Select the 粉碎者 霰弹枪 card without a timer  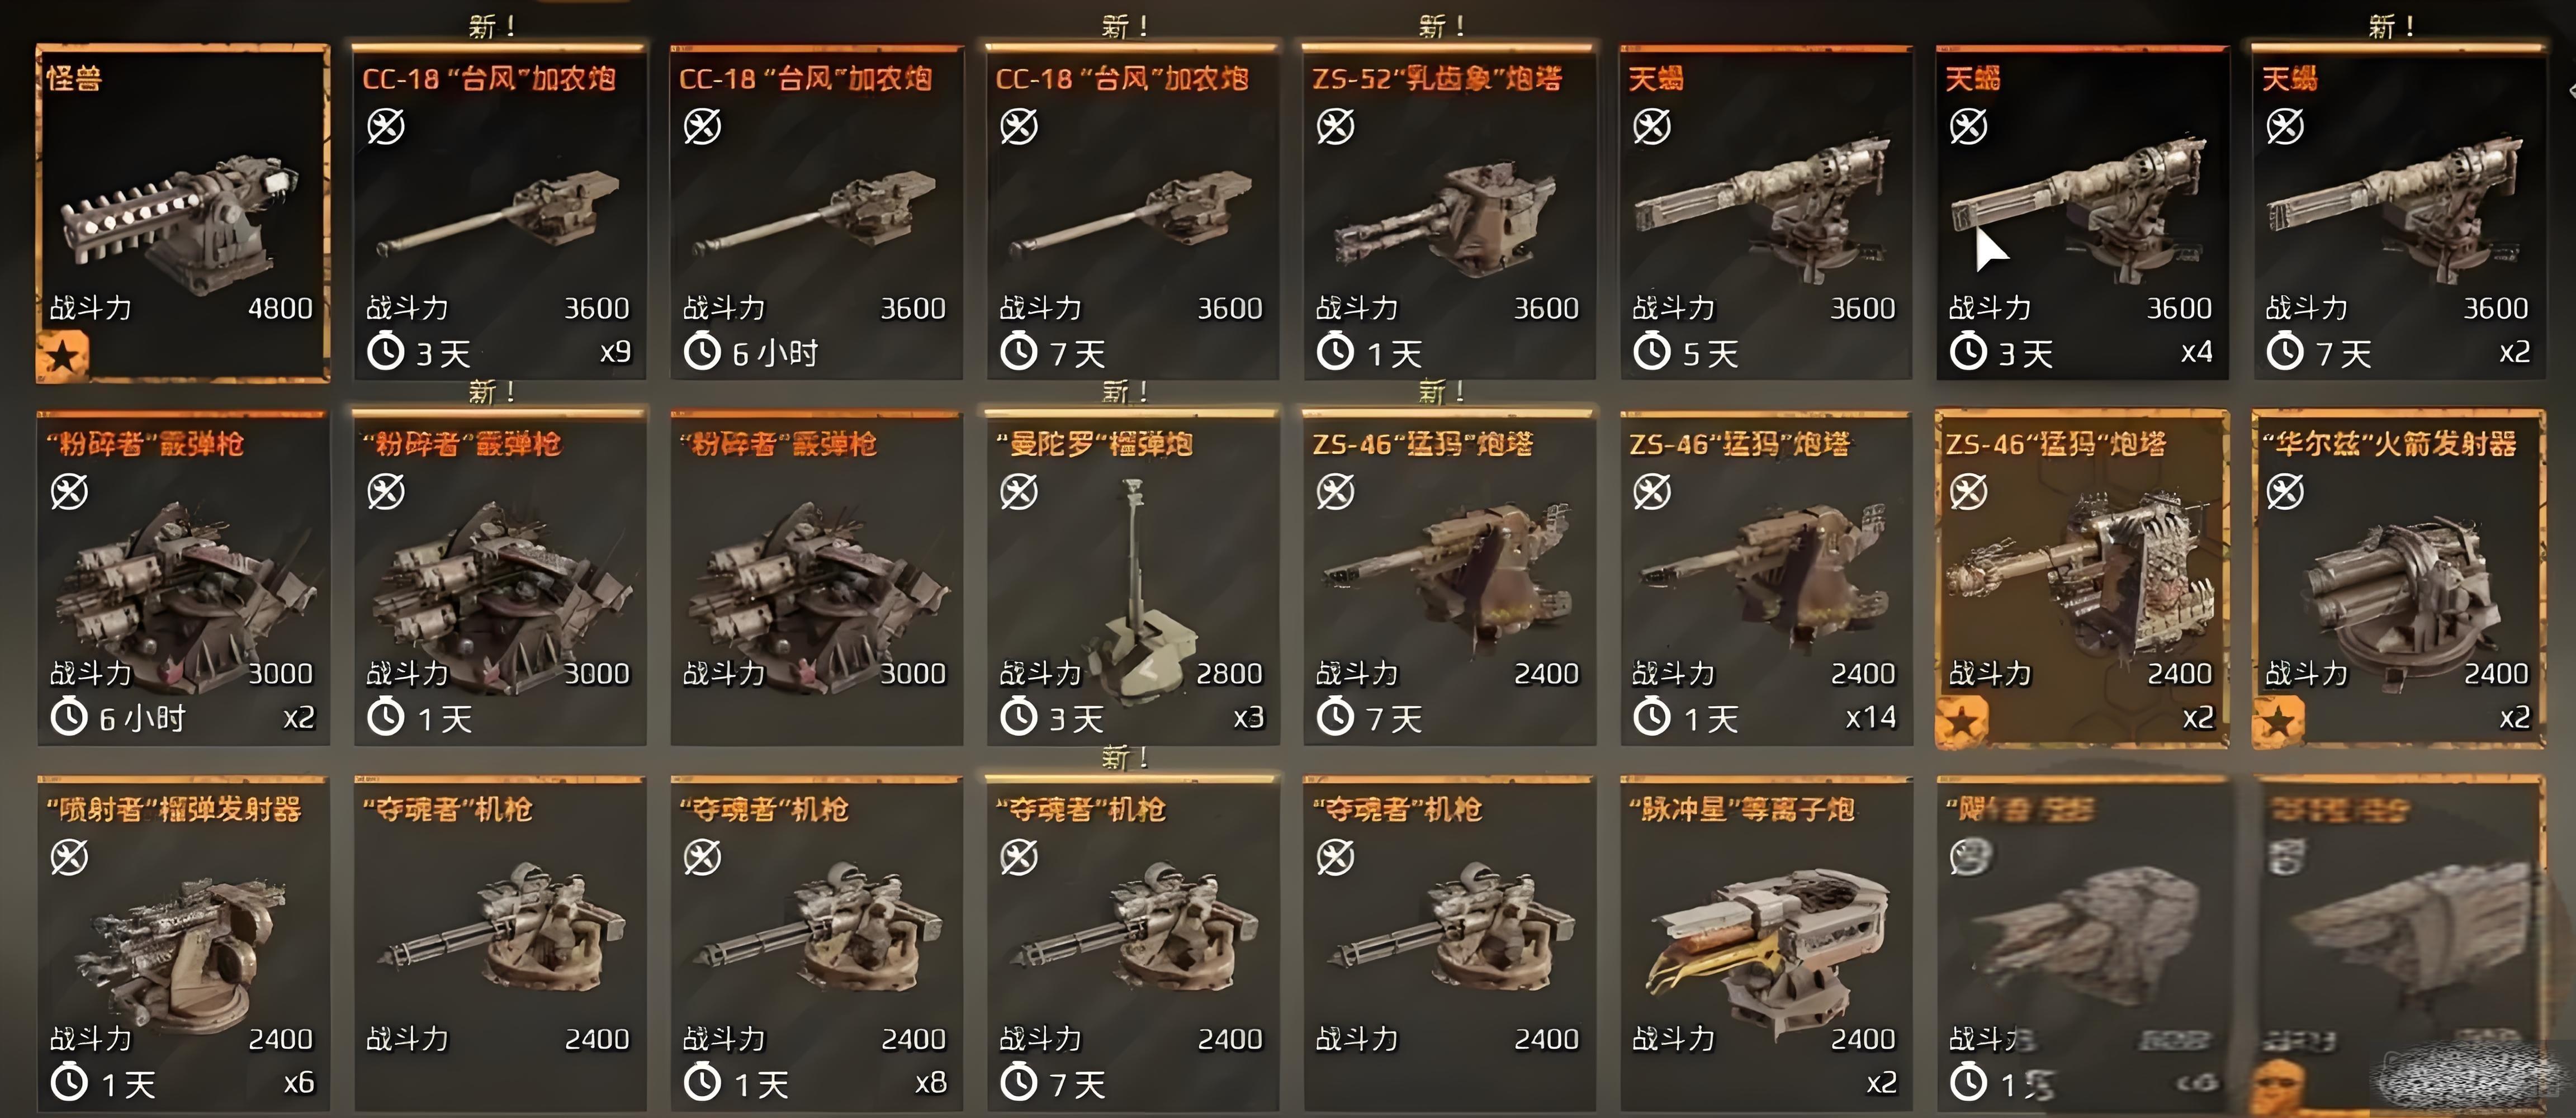(816, 578)
